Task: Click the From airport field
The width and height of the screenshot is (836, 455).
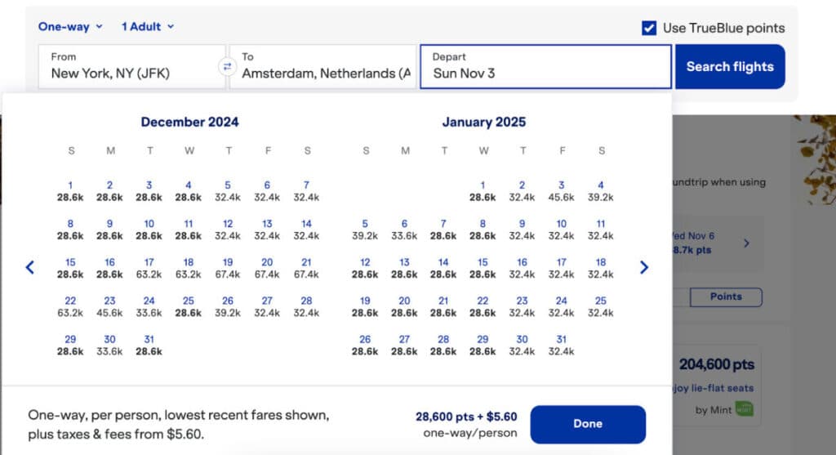Action: pos(131,66)
